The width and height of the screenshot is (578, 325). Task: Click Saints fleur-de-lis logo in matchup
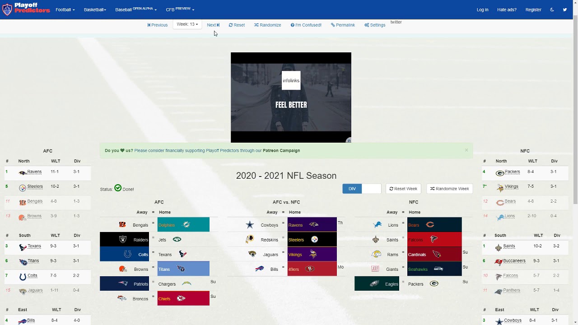376,240
